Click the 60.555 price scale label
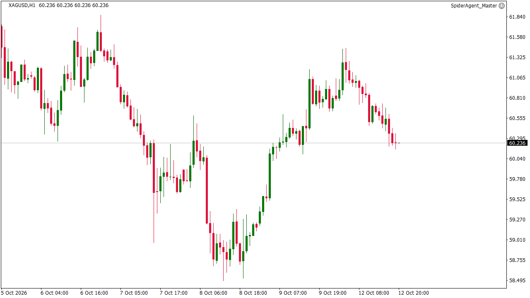Image resolution: width=530 pixels, height=298 pixels. pos(517,118)
